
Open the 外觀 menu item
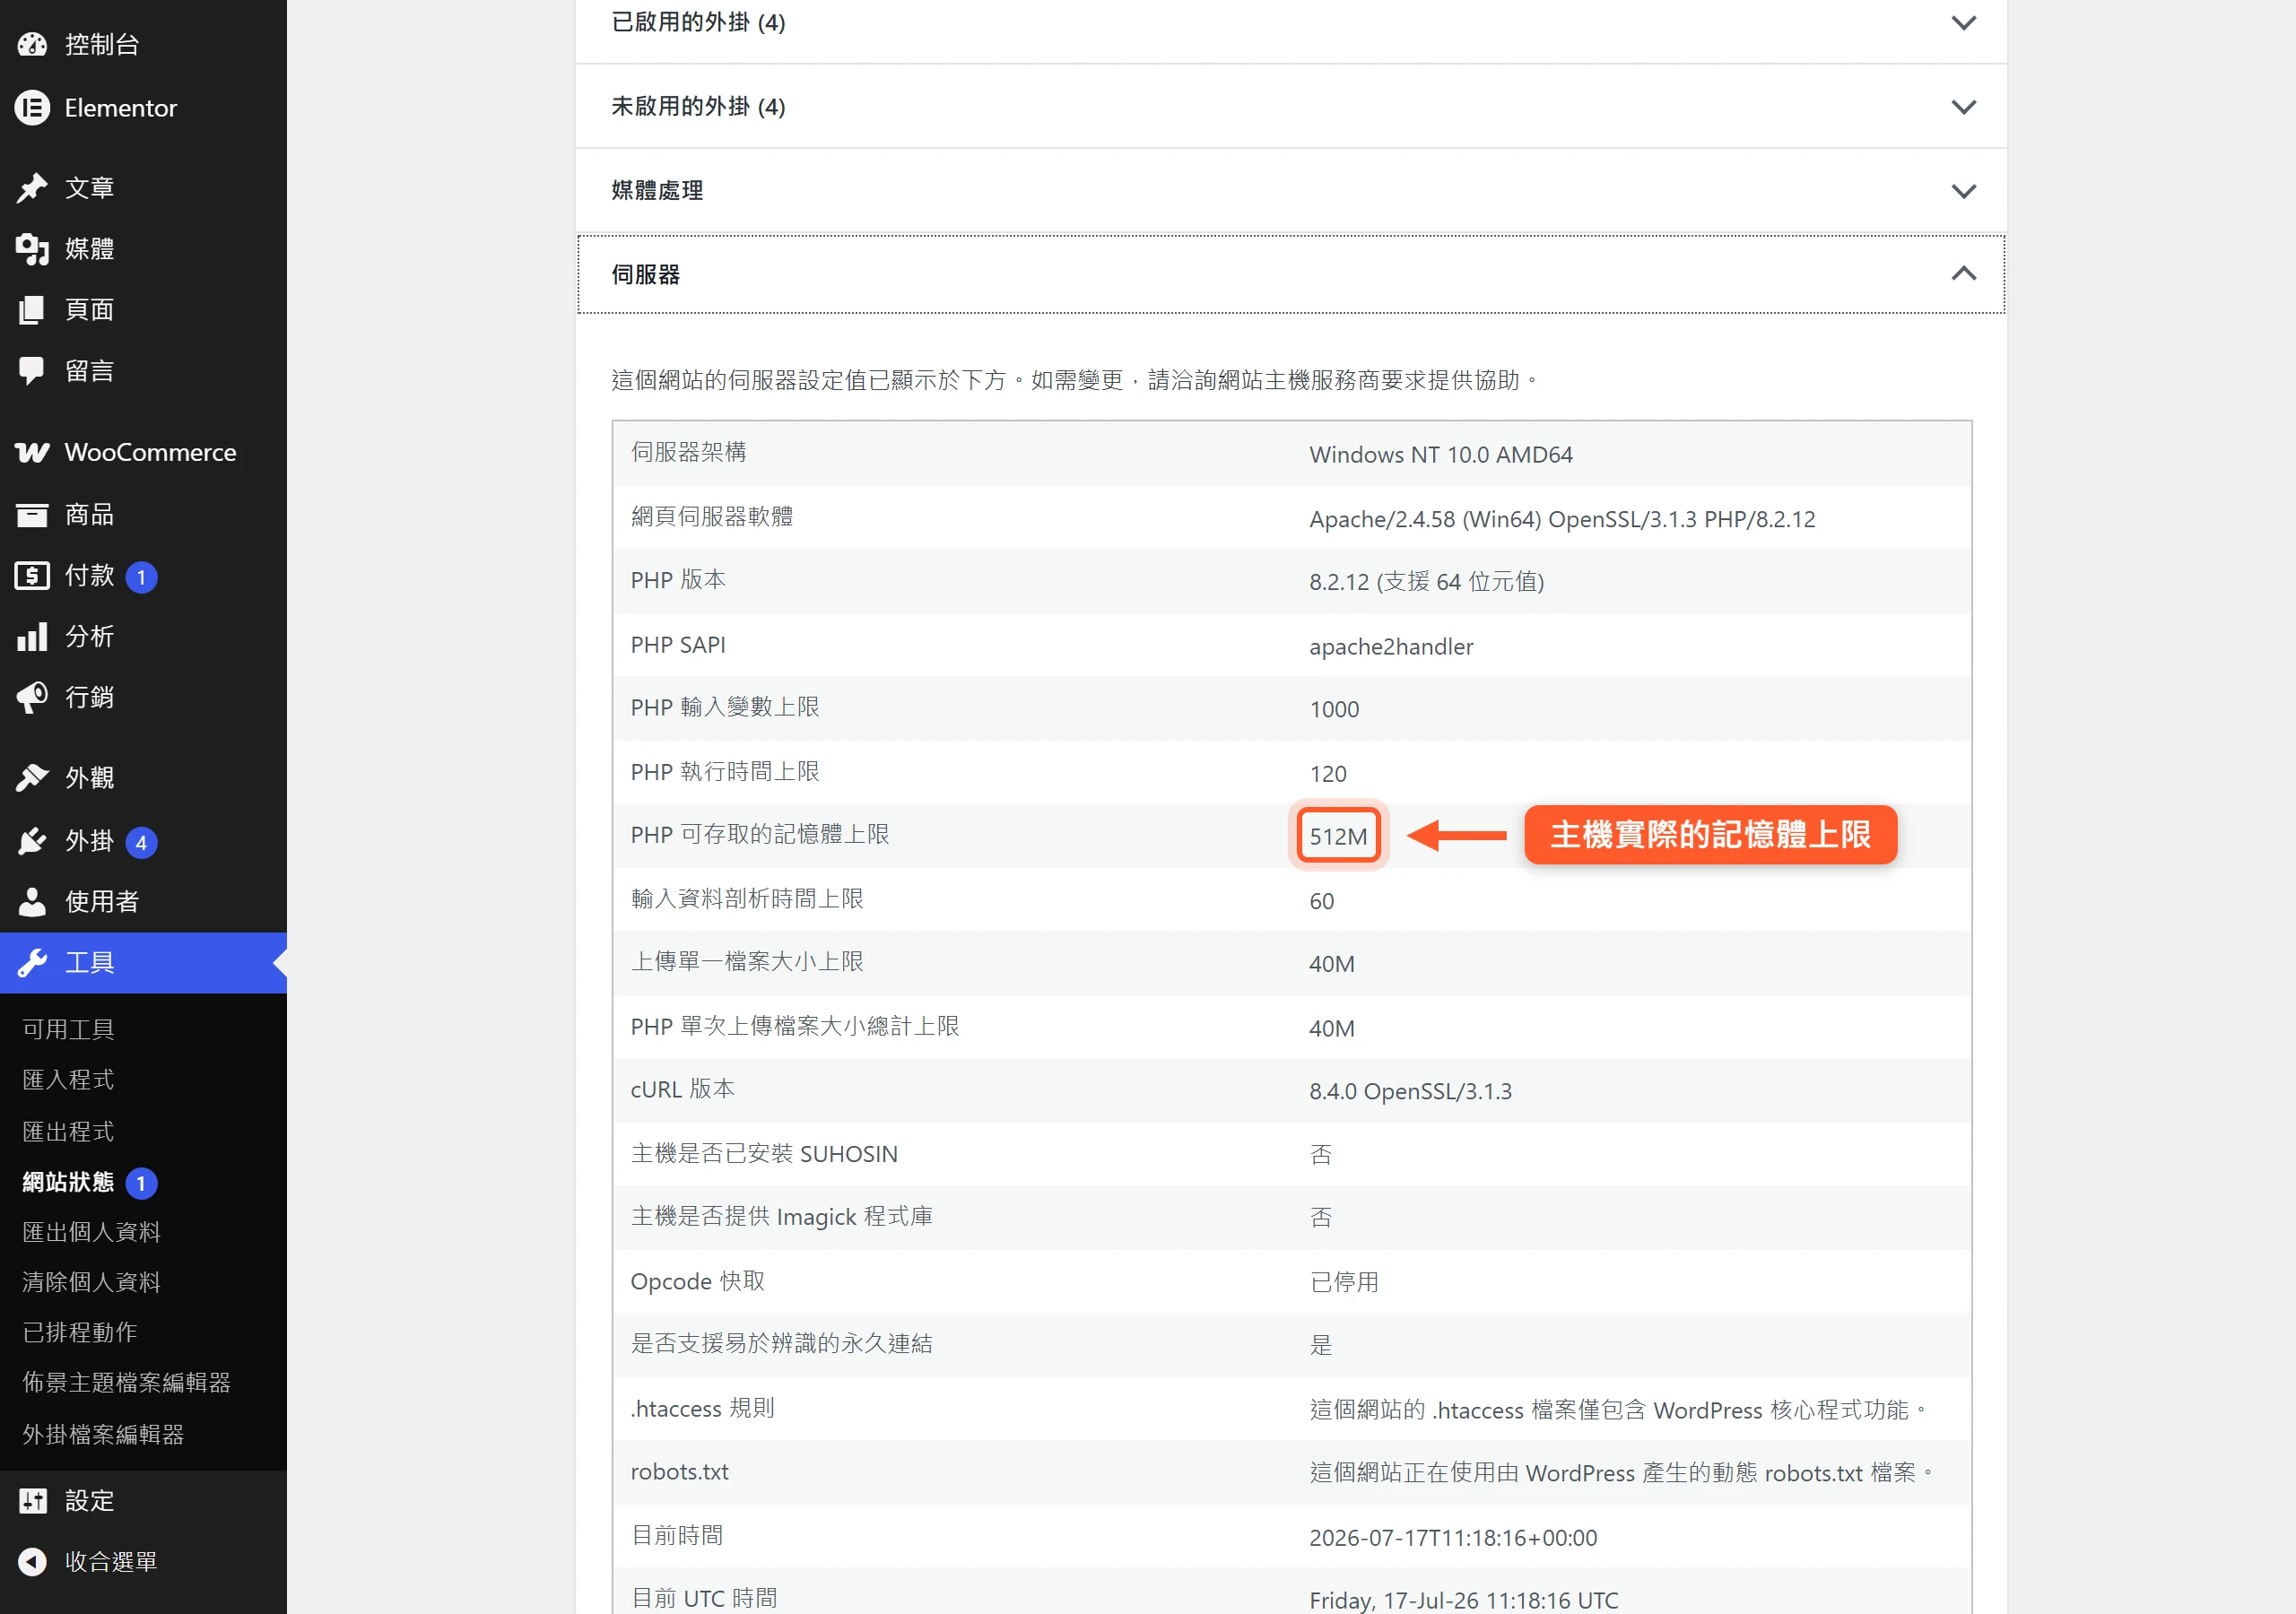[x=143, y=778]
